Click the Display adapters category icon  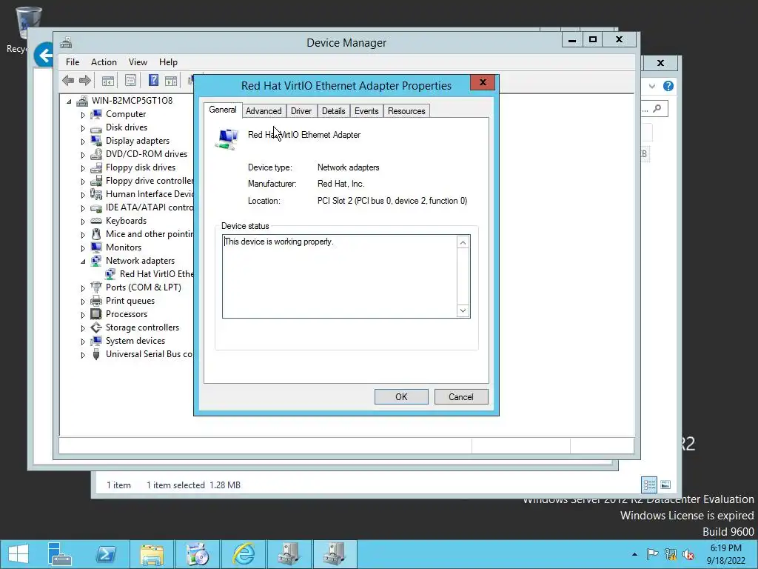click(96, 141)
